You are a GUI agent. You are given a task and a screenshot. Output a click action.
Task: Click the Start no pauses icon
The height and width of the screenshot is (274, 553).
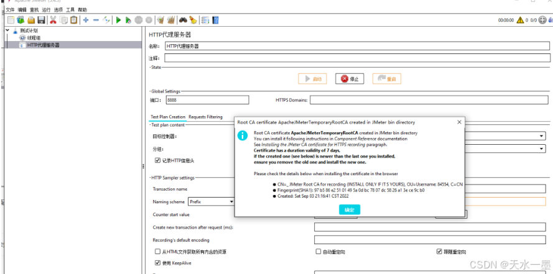[x=128, y=21]
